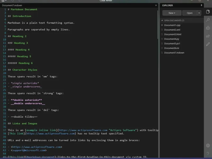Click the Print icon in sidebar

(208, 28)
